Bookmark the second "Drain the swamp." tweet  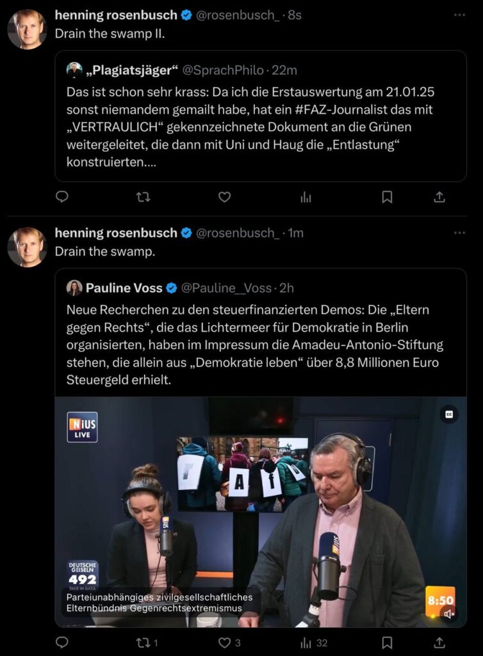pyautogui.click(x=387, y=642)
